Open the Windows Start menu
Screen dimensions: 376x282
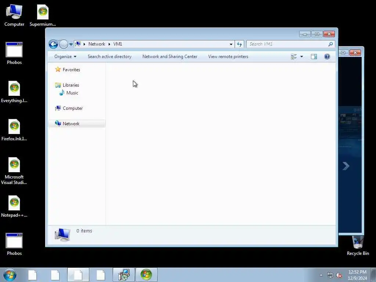(x=10, y=275)
